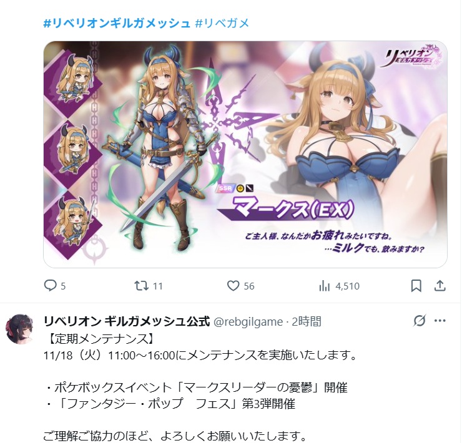Open the three-dots more menu on second post
Image resolution: width=472 pixels, height=443 pixels.
pos(440,321)
